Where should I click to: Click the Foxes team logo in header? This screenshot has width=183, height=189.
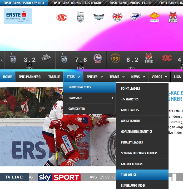pyautogui.click(x=173, y=17)
